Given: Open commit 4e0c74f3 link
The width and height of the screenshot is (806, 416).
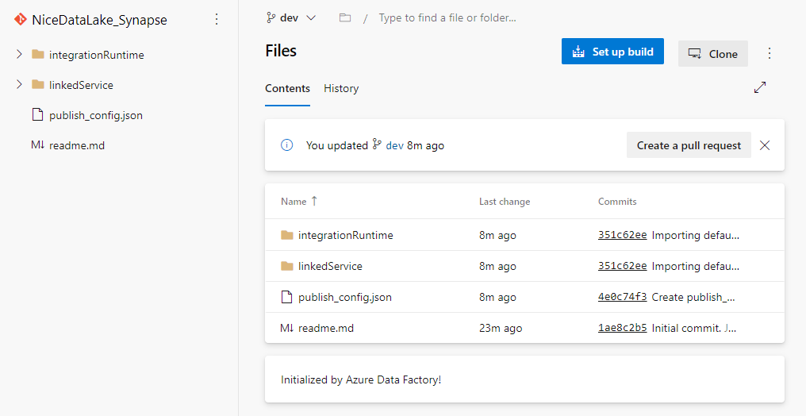Looking at the screenshot, I should pos(622,297).
